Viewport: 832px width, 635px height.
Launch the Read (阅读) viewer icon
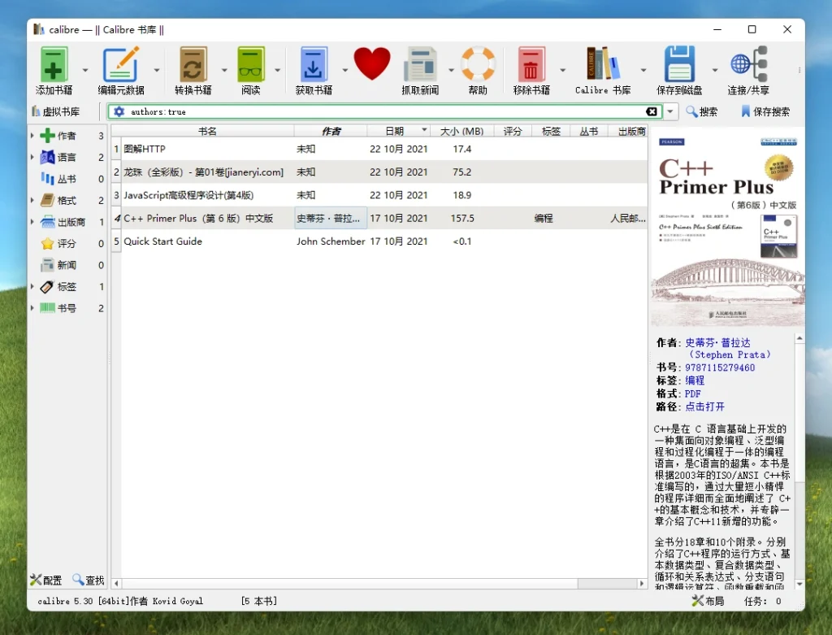(250, 65)
